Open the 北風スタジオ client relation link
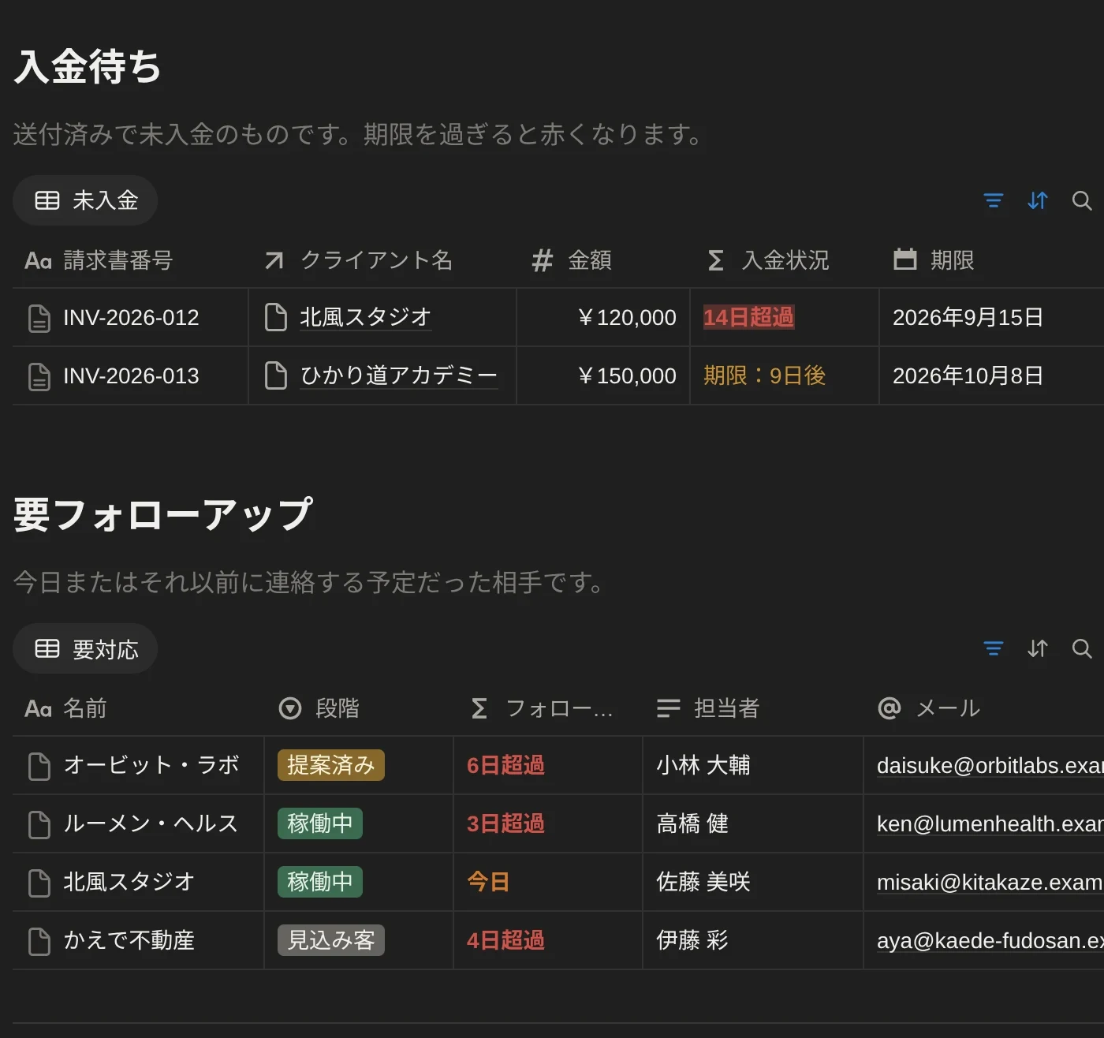This screenshot has height=1038, width=1104. pos(365,317)
